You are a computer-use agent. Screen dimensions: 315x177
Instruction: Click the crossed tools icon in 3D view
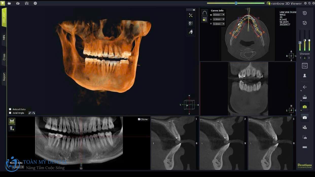(191, 15)
